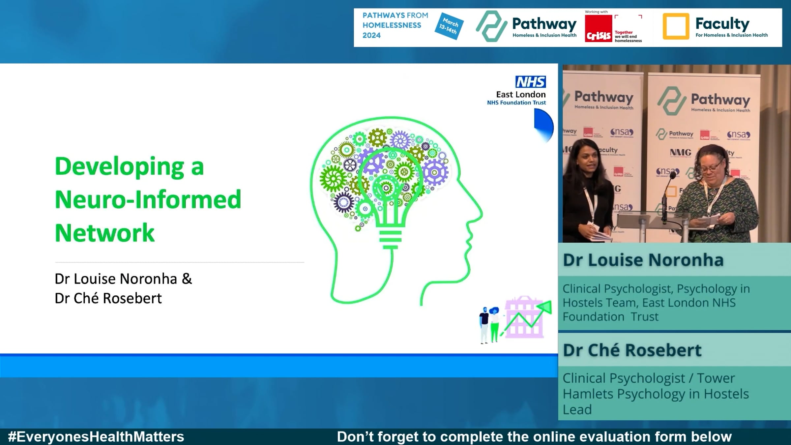
Task: Click the online evaluation form reminder text
Action: (x=534, y=437)
